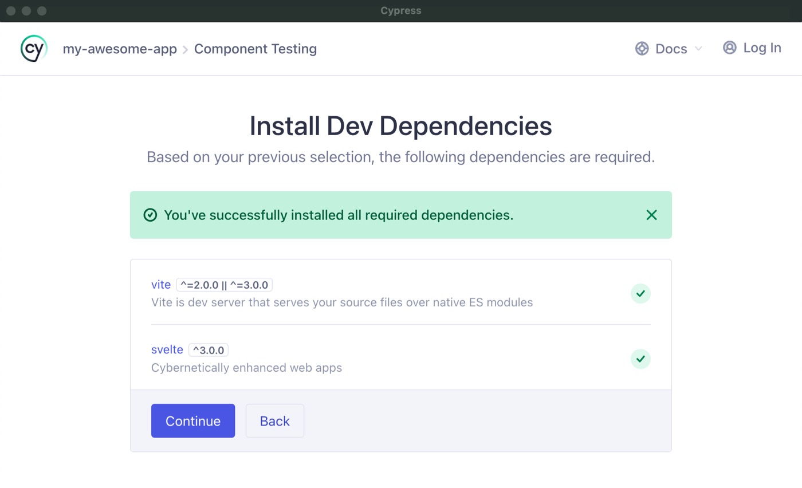Open Docs via the globe icon
The height and width of the screenshot is (488, 802).
[641, 49]
